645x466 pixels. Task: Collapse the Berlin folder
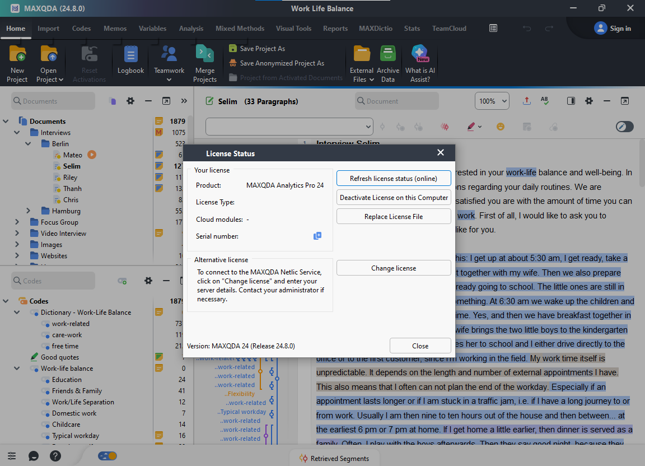(x=28, y=144)
